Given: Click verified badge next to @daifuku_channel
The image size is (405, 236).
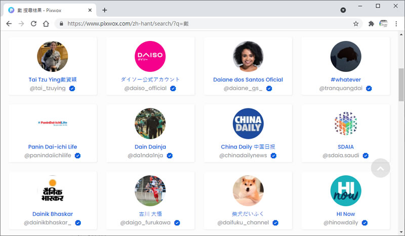Looking at the screenshot, I should click(x=275, y=223).
